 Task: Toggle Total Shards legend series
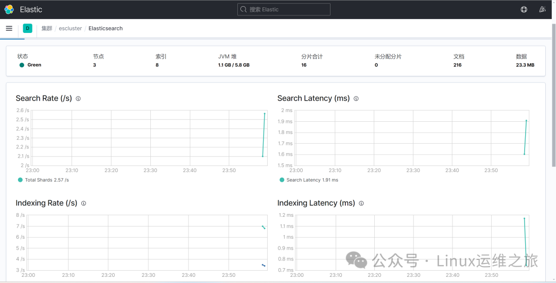[x=43, y=180]
